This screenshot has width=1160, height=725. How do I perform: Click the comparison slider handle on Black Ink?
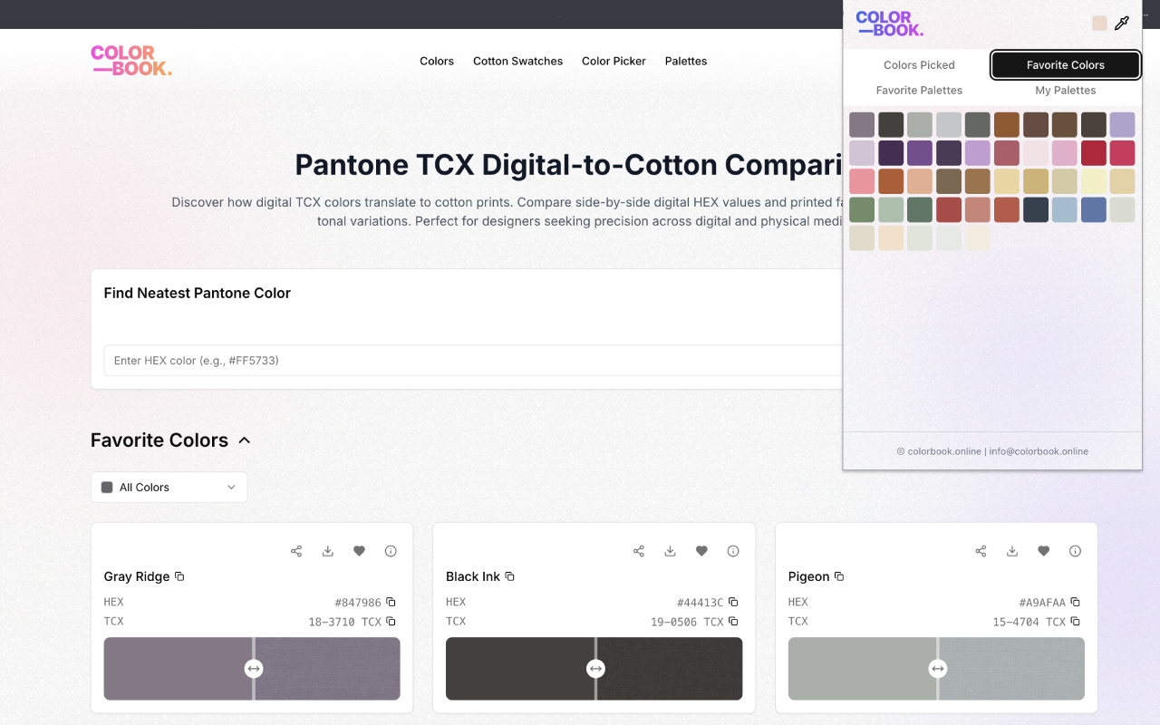595,669
